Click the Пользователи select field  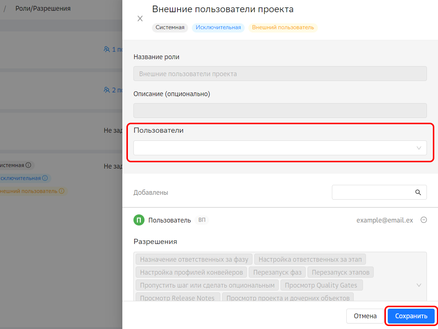pos(274,148)
